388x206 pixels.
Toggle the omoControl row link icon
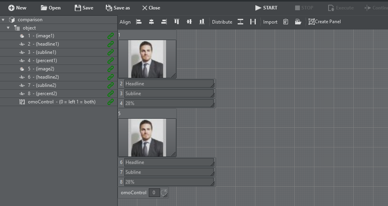[x=111, y=102]
